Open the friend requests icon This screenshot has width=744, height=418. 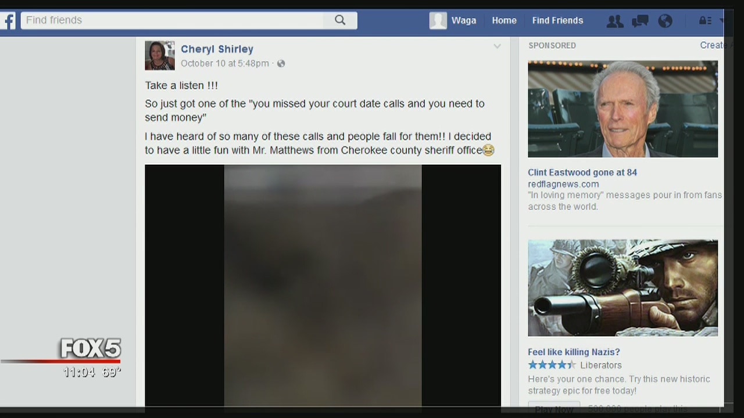(x=614, y=21)
